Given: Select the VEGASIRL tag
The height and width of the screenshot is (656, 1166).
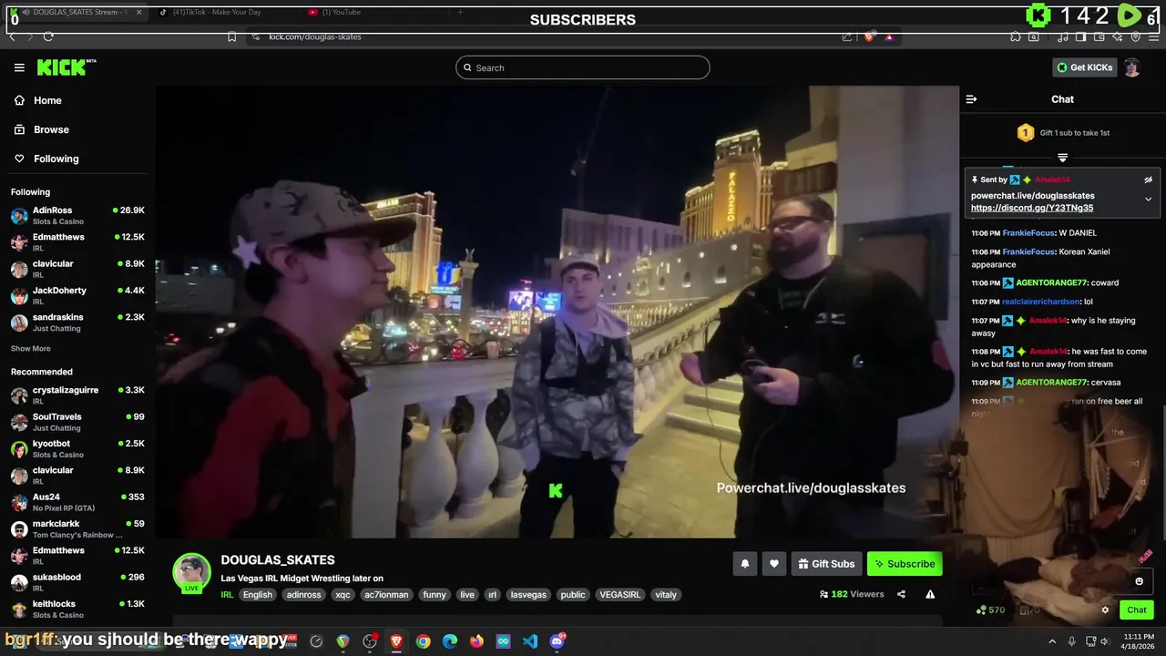Looking at the screenshot, I should click(619, 595).
